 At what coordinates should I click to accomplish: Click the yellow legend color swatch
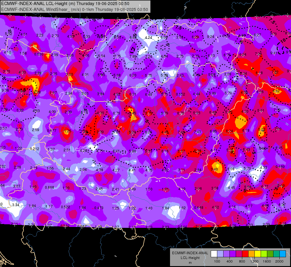(258, 254)
